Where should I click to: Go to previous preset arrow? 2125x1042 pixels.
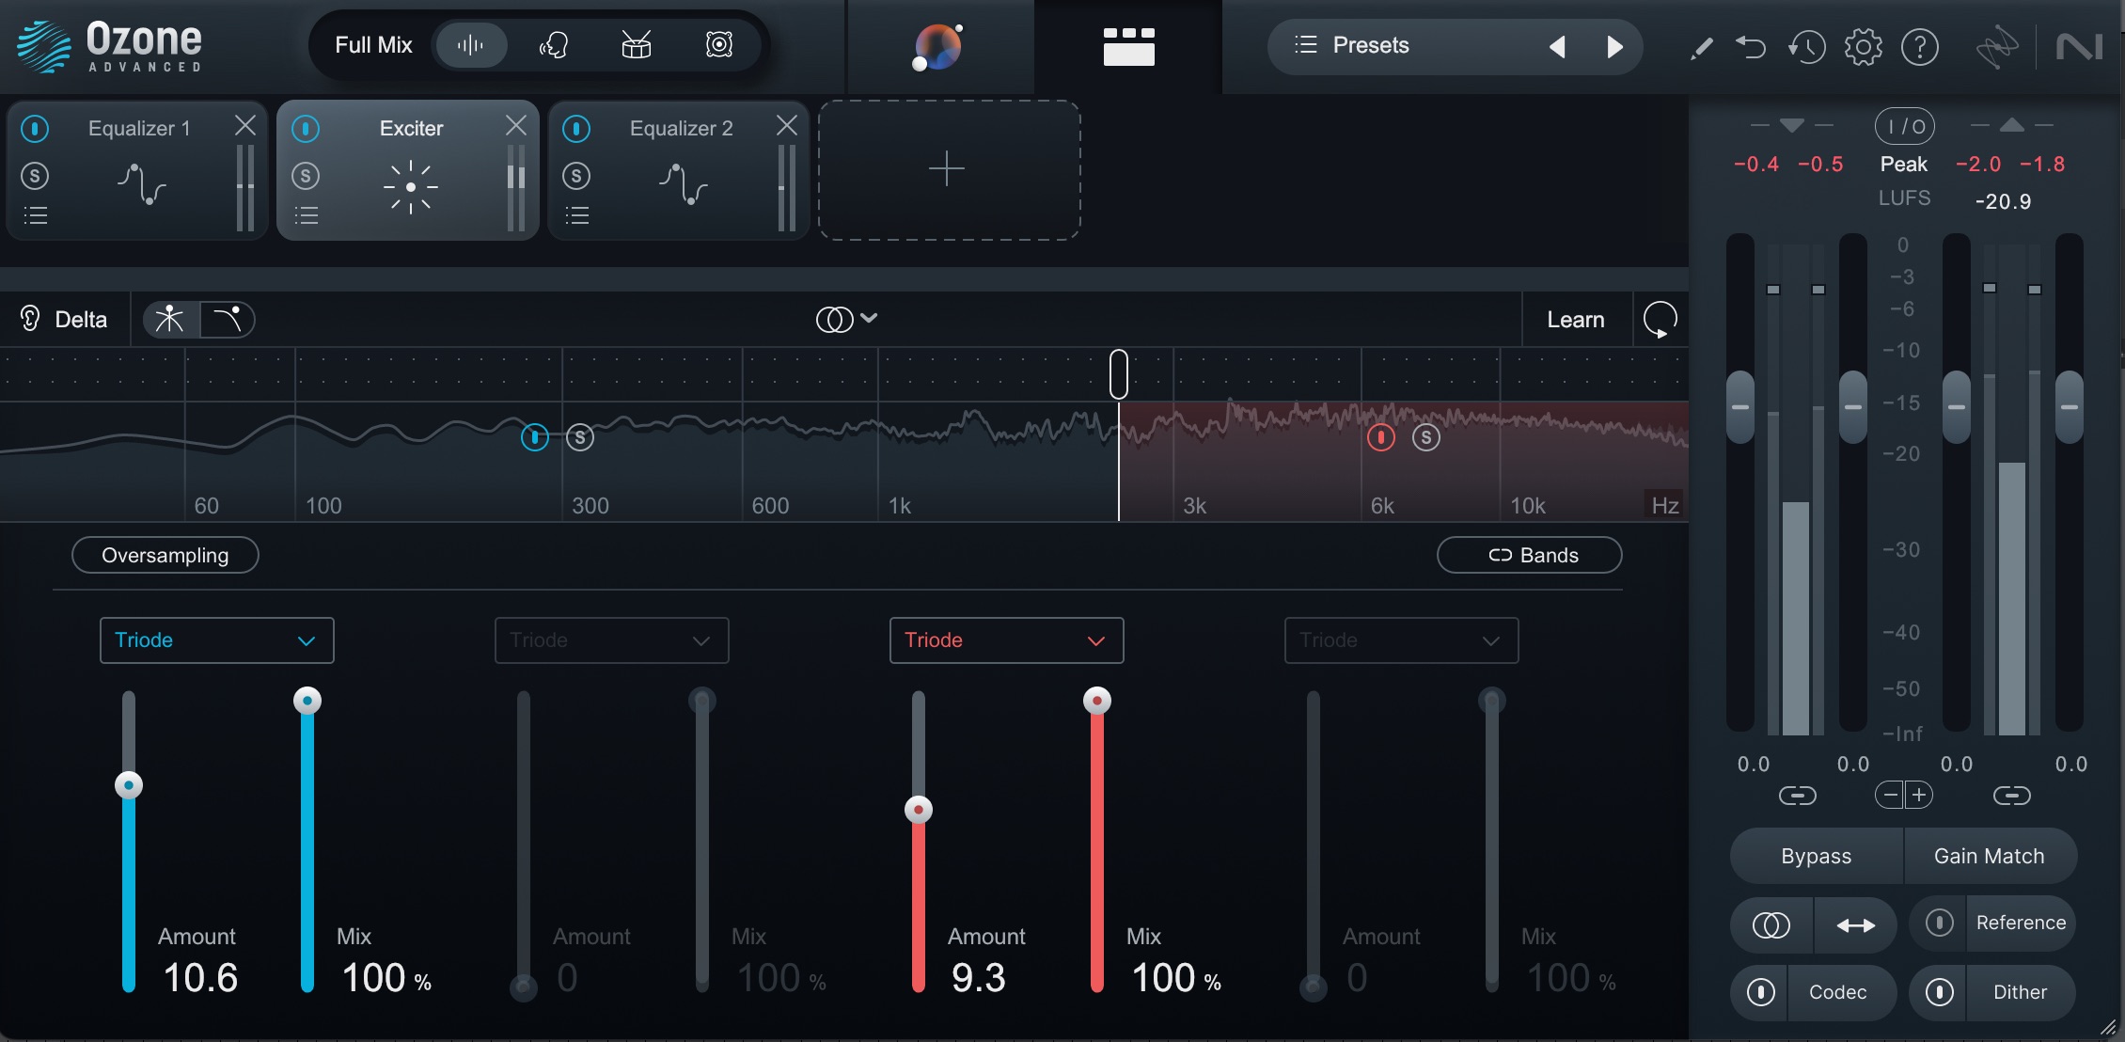pyautogui.click(x=1557, y=47)
